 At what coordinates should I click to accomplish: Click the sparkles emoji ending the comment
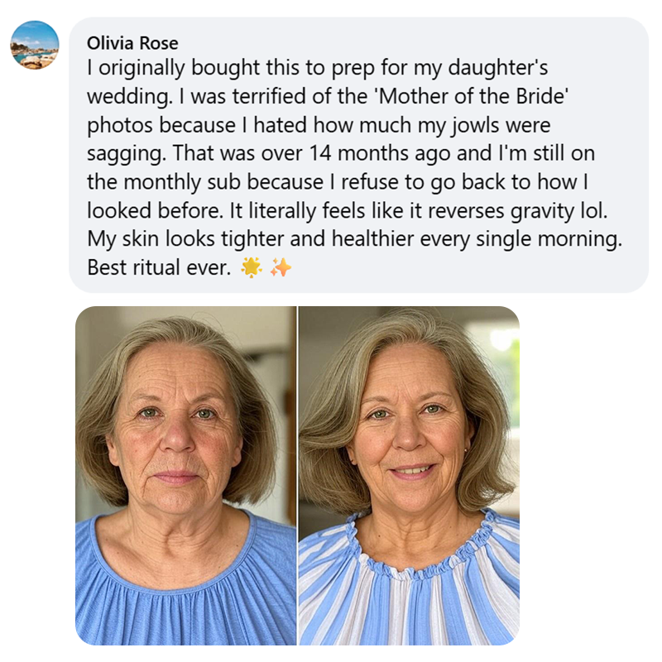pyautogui.click(x=281, y=268)
